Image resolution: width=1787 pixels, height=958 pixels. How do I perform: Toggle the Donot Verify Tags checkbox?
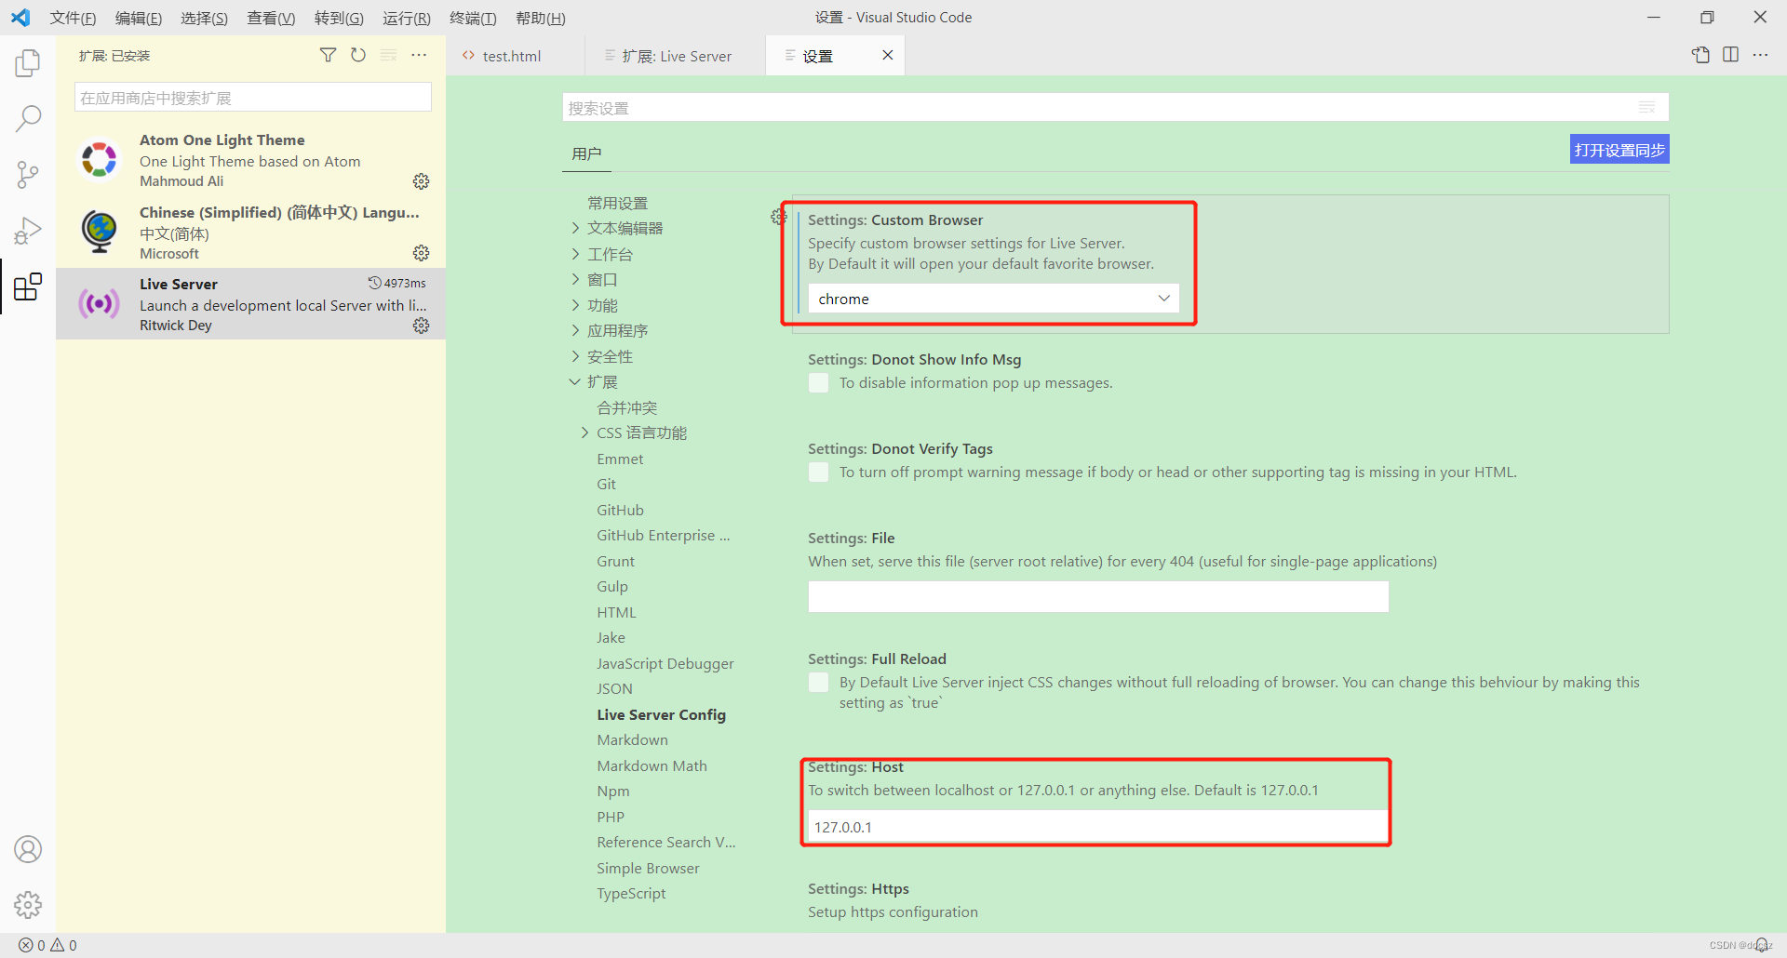(x=819, y=472)
